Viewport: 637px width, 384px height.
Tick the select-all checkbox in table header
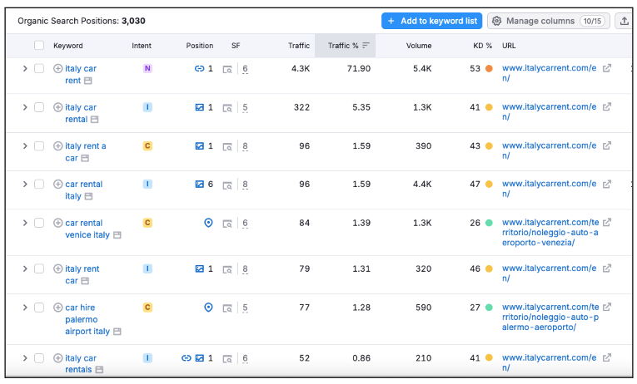click(39, 46)
